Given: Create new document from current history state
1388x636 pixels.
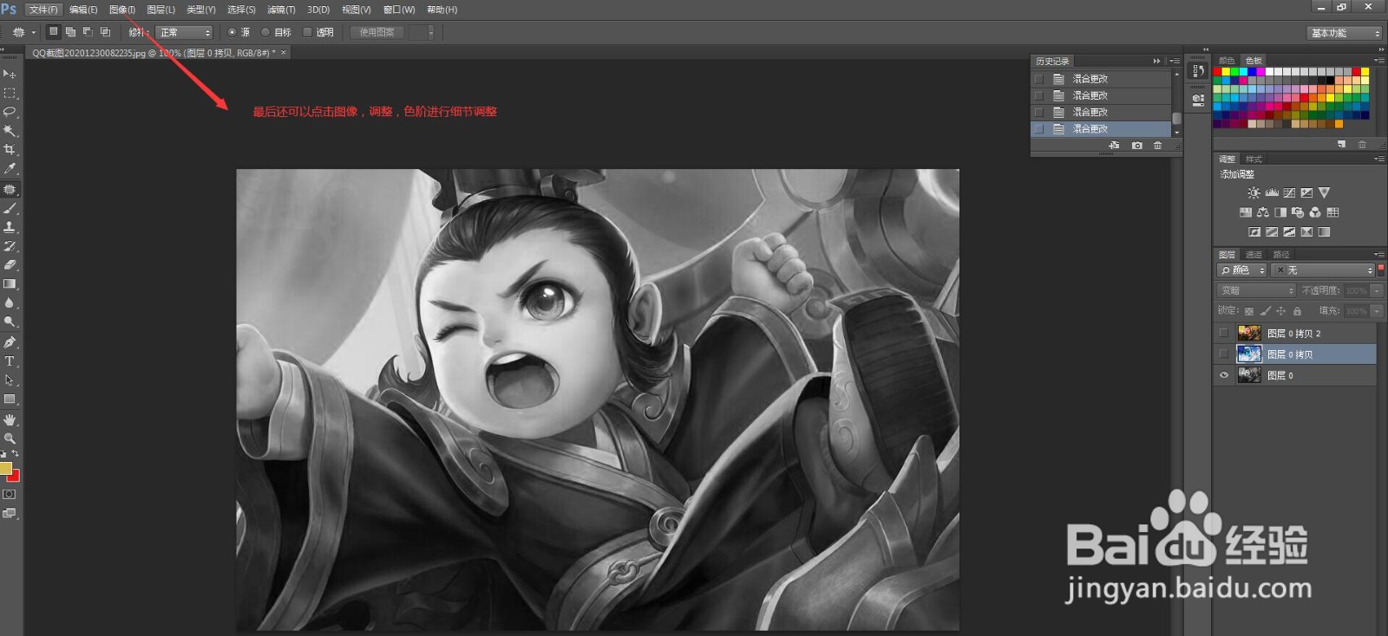Looking at the screenshot, I should (1115, 146).
